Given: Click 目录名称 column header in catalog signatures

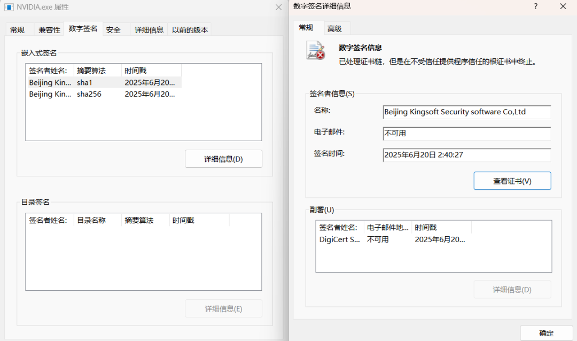Looking at the screenshot, I should pos(98,220).
